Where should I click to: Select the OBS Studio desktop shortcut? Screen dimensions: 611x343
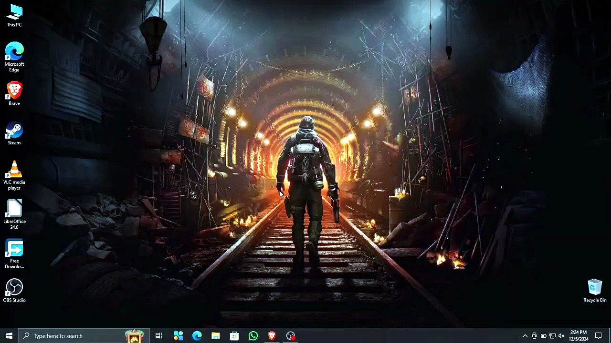[14, 291]
